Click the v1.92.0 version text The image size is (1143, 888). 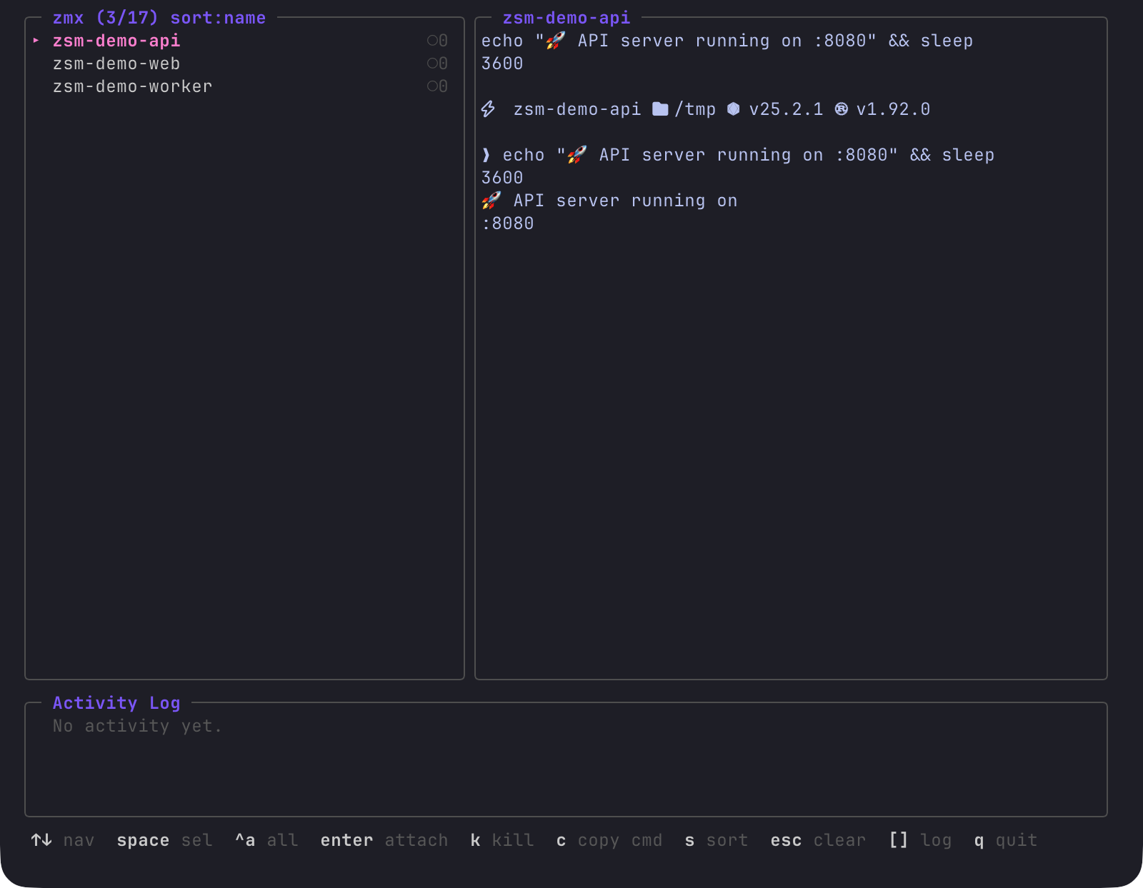tap(893, 109)
